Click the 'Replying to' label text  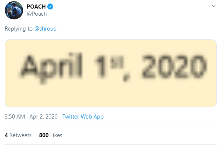tap(19, 29)
